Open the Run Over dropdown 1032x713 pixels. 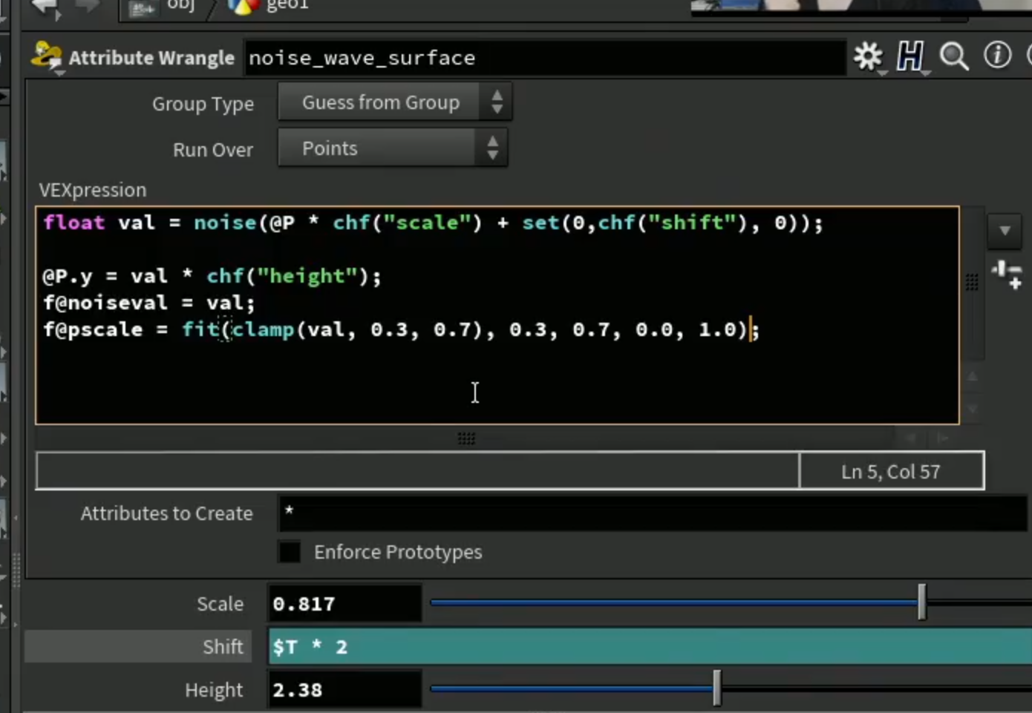[x=393, y=148]
